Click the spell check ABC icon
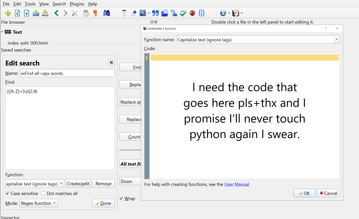359x219 pixels. tap(183, 13)
